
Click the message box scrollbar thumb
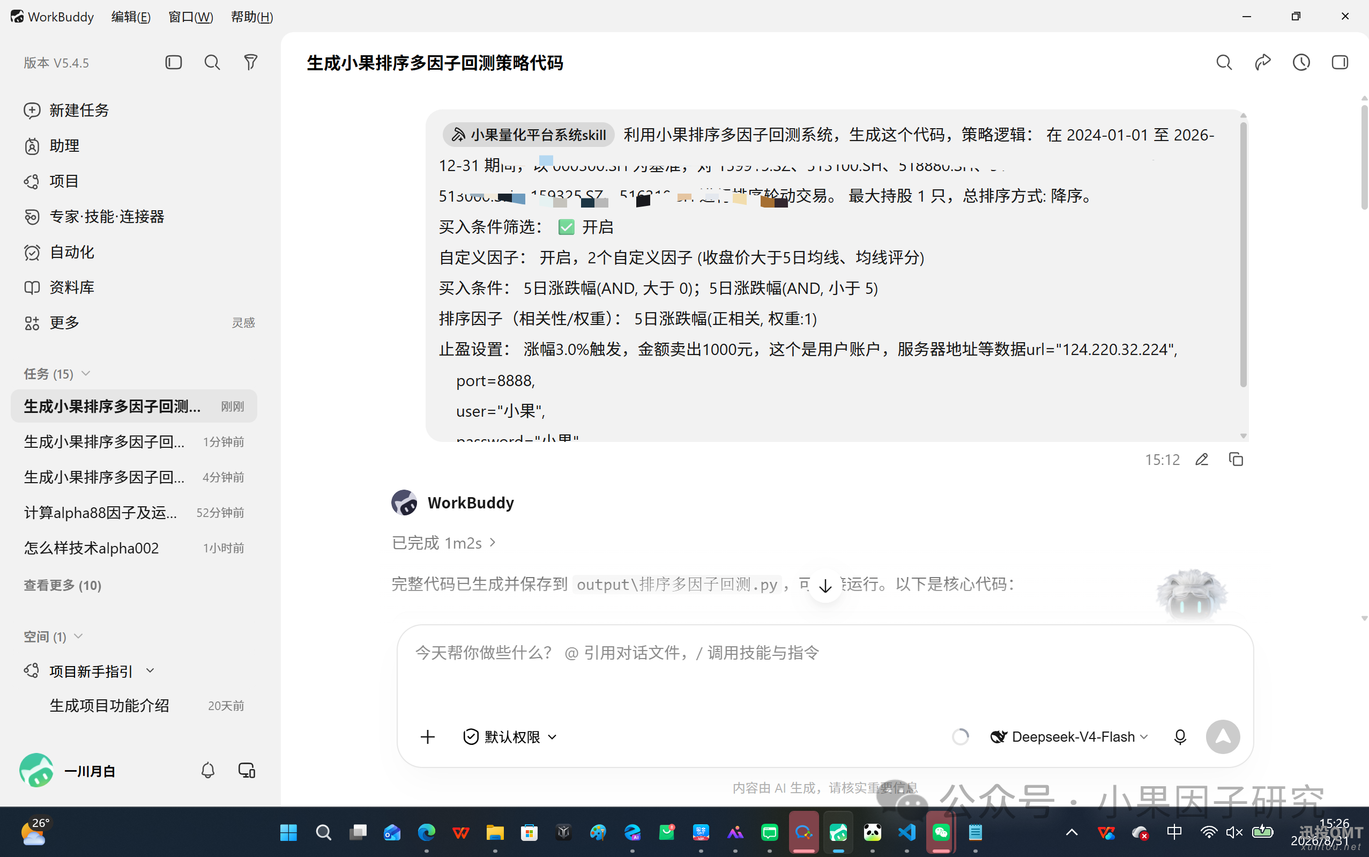pos(1243,255)
